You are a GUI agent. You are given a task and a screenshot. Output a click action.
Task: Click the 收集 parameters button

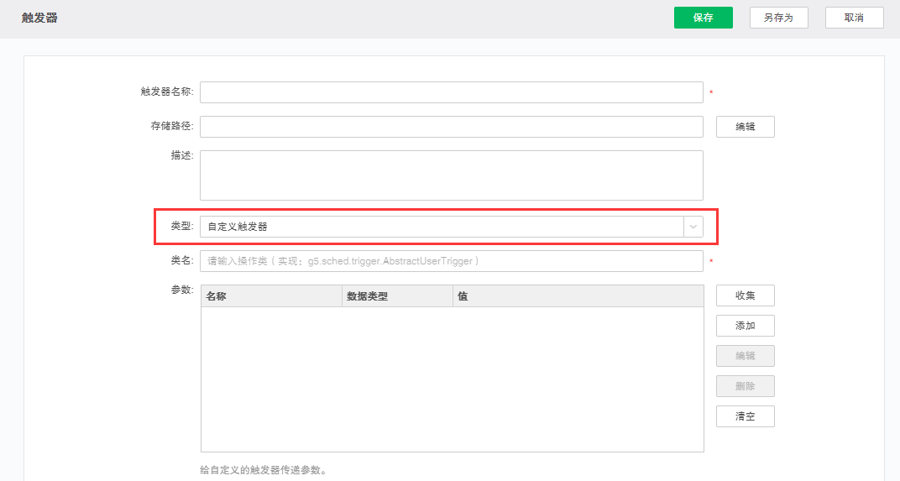click(745, 295)
